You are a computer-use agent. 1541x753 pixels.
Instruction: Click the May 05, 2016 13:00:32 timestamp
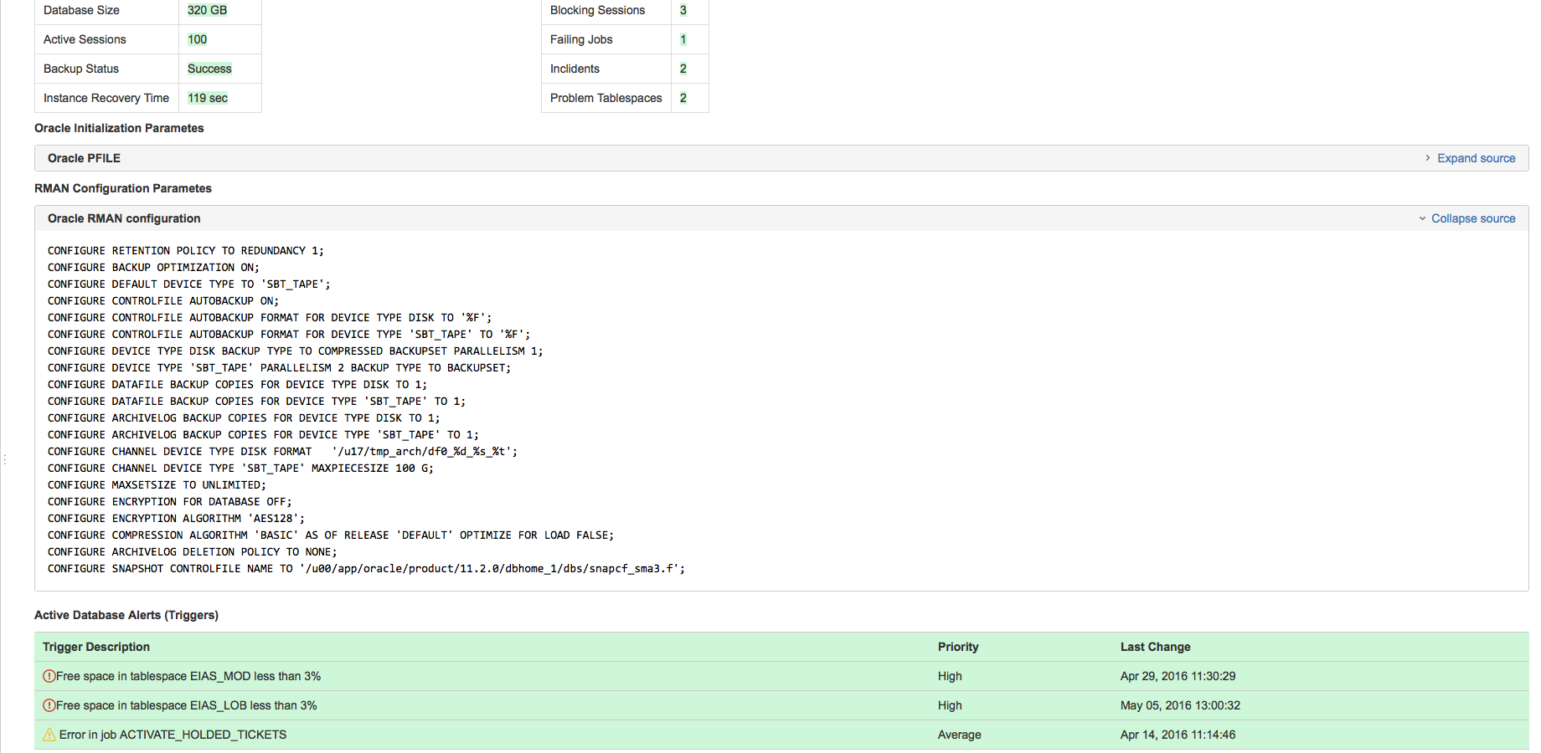tap(1180, 705)
